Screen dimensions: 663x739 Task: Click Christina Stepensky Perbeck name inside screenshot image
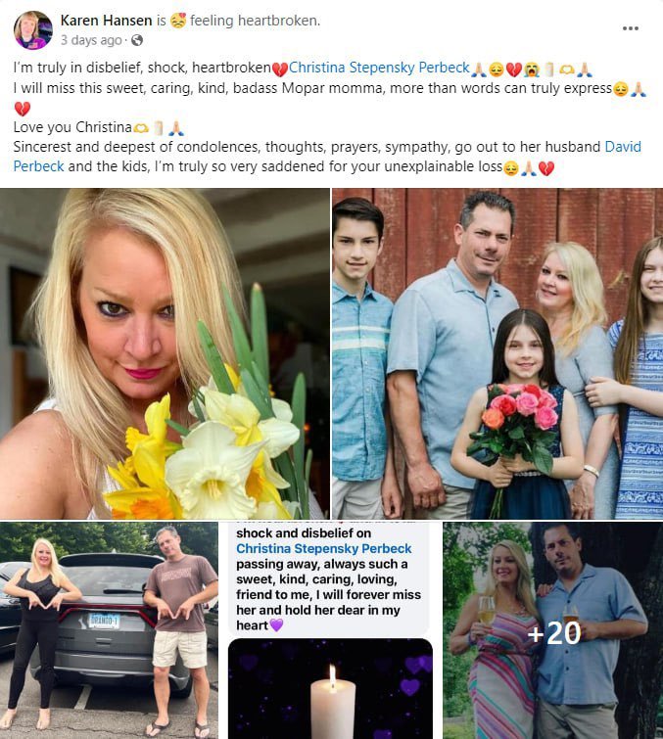[324, 548]
